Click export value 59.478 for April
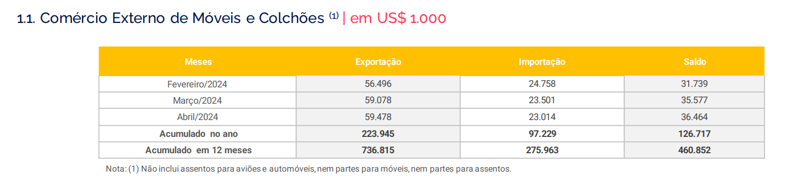Screen dimensions: 810x189 pyautogui.click(x=378, y=117)
